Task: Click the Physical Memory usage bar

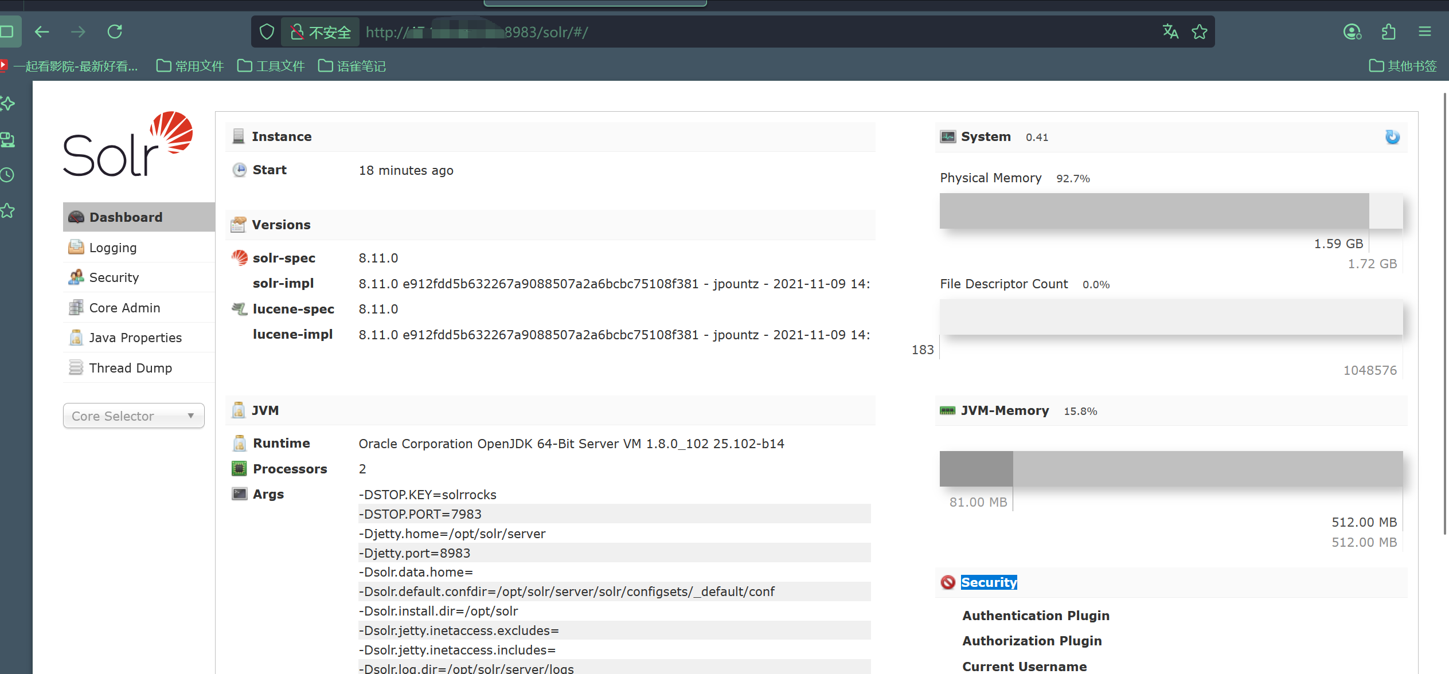Action: click(1171, 210)
